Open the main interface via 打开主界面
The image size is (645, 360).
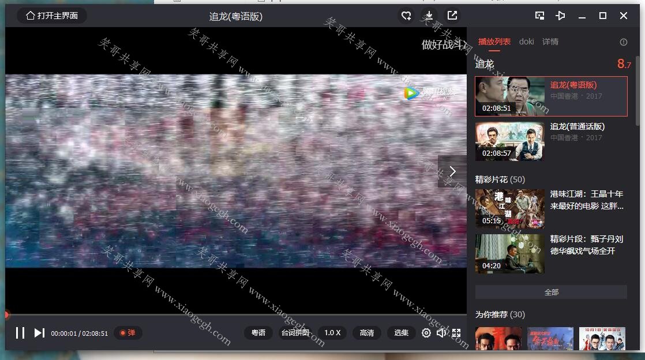(x=51, y=16)
